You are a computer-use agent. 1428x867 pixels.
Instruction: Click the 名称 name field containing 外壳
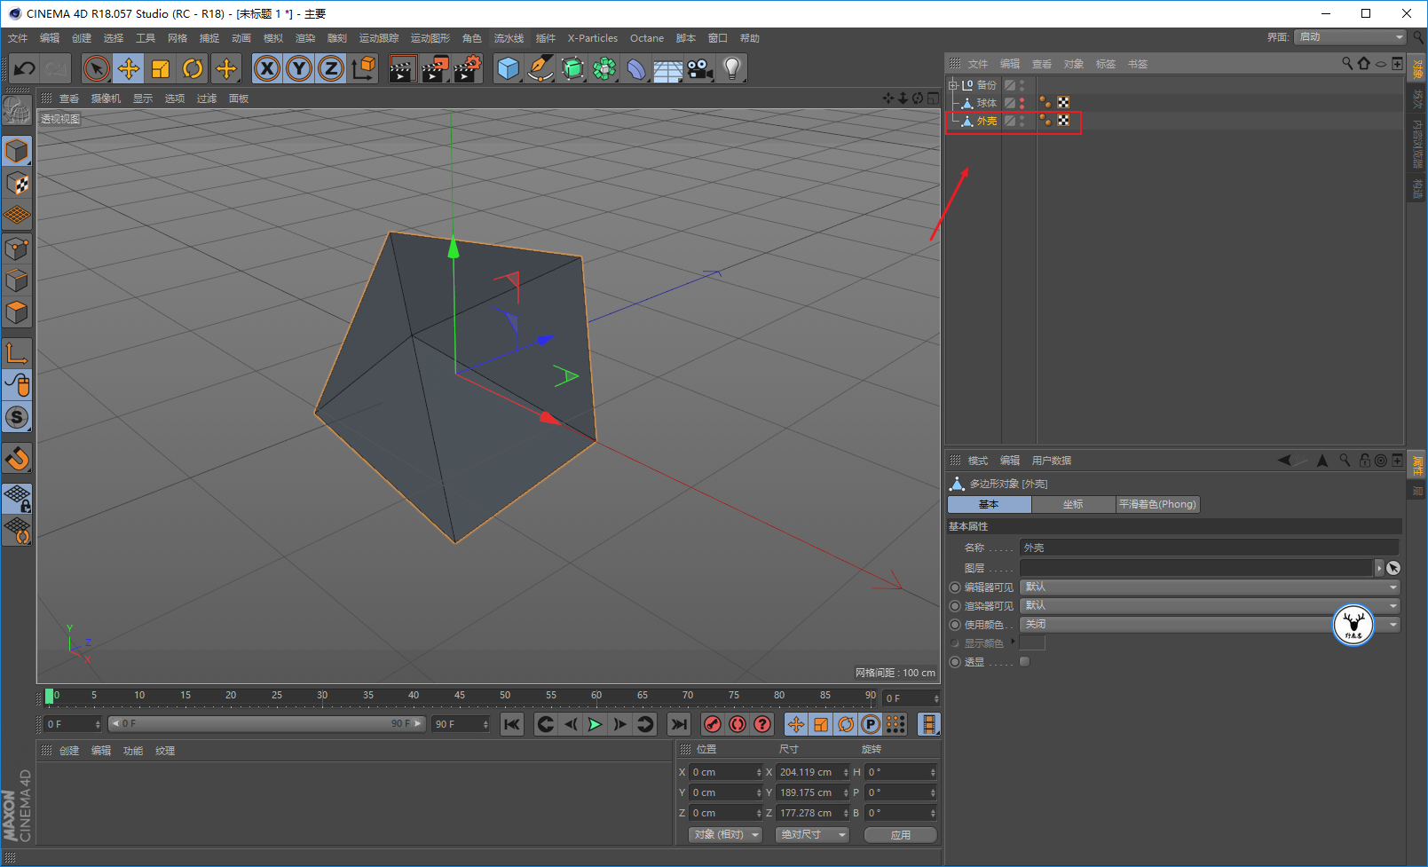1210,548
